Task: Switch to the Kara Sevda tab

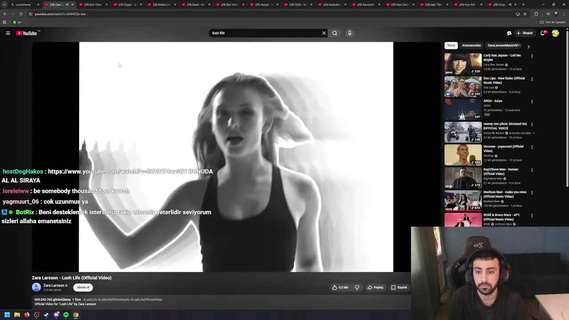Action: click(x=399, y=4)
